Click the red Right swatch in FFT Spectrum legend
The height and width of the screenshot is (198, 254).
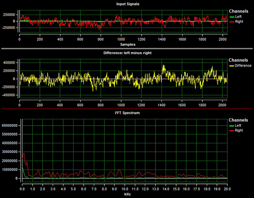point(231,130)
